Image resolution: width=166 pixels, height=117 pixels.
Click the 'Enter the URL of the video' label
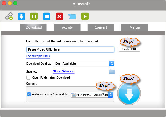[62, 41]
